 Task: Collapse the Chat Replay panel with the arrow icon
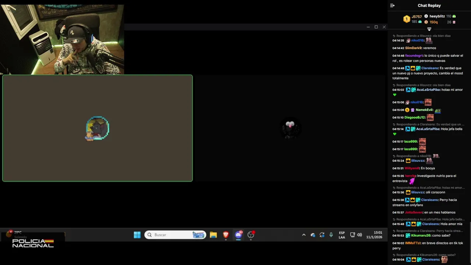[x=392, y=6]
